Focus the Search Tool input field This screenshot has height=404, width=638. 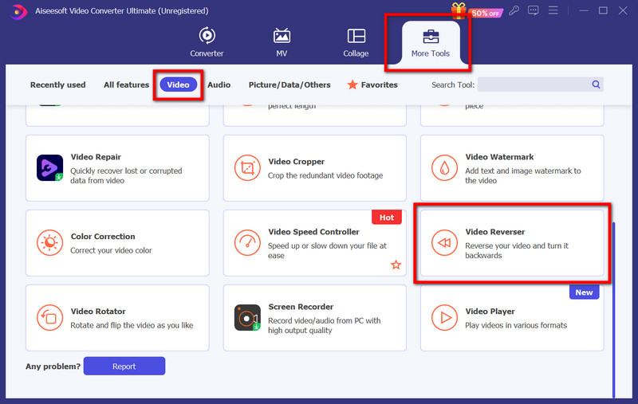[534, 84]
